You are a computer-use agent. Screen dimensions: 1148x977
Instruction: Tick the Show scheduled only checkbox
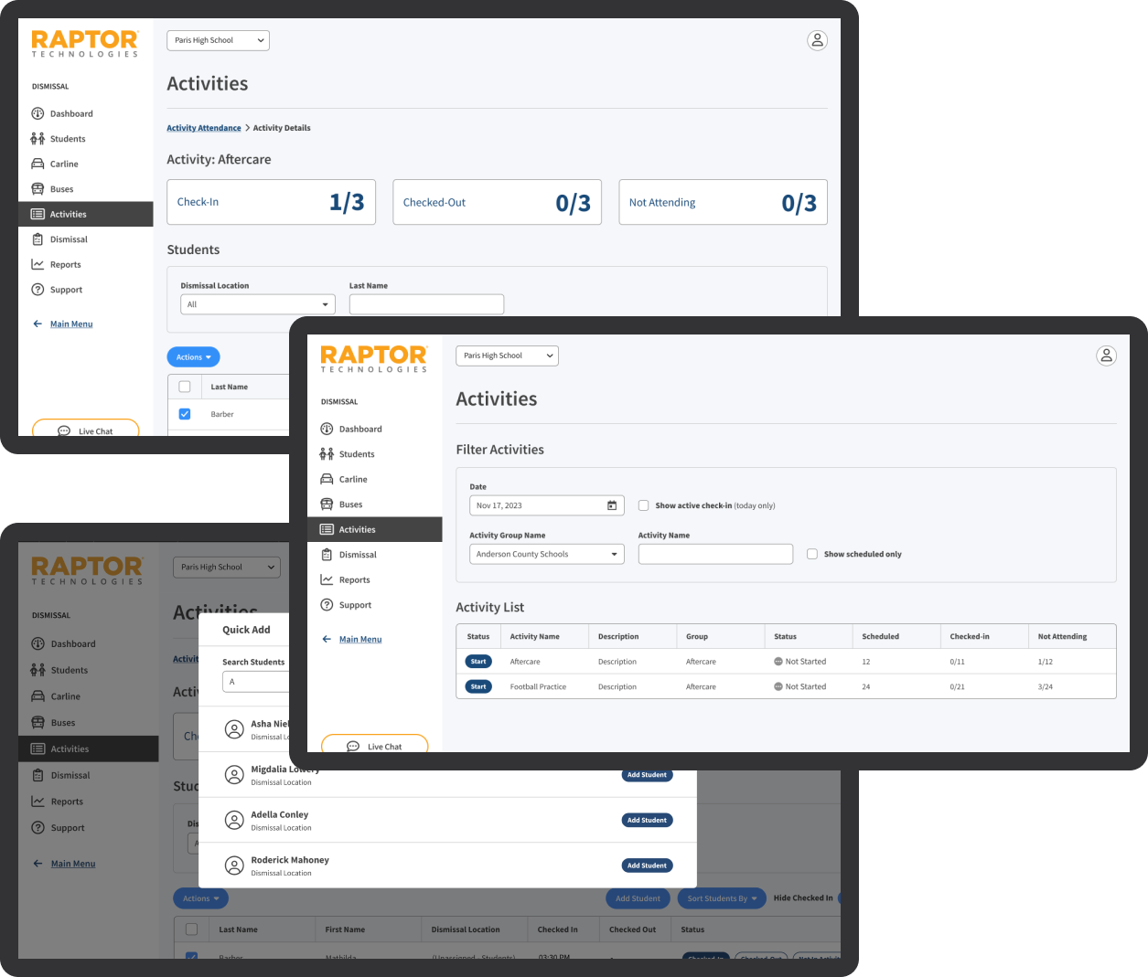pyautogui.click(x=812, y=554)
